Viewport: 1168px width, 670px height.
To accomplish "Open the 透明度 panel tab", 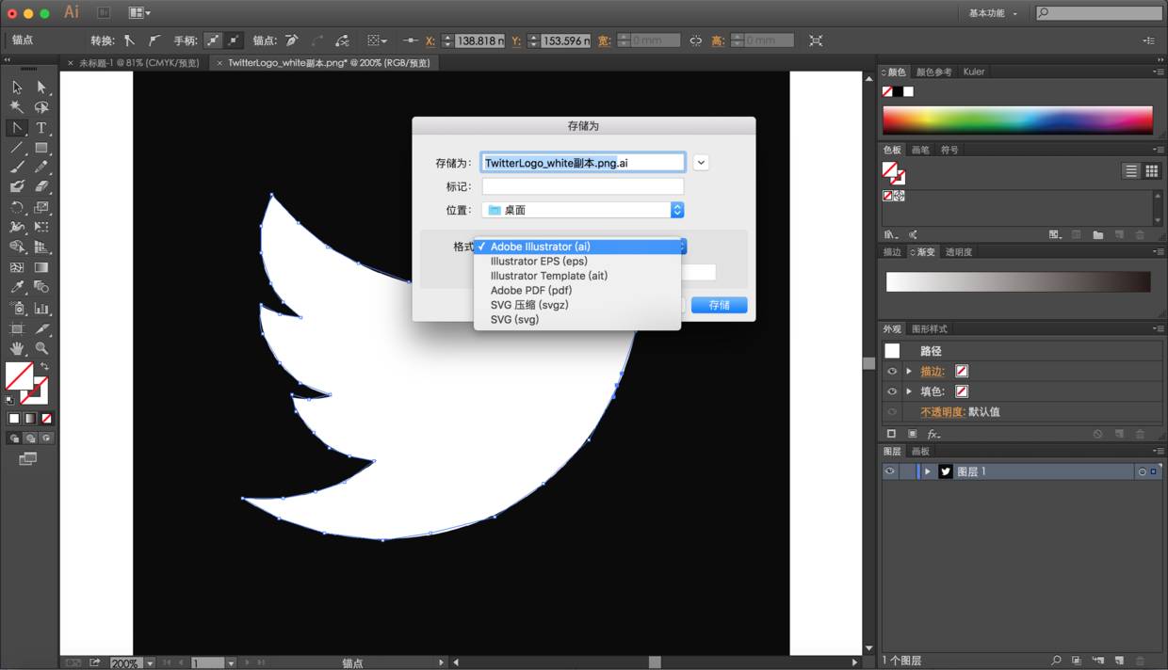I will click(959, 252).
